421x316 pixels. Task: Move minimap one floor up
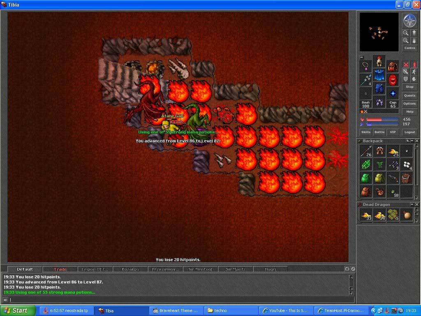click(x=414, y=33)
